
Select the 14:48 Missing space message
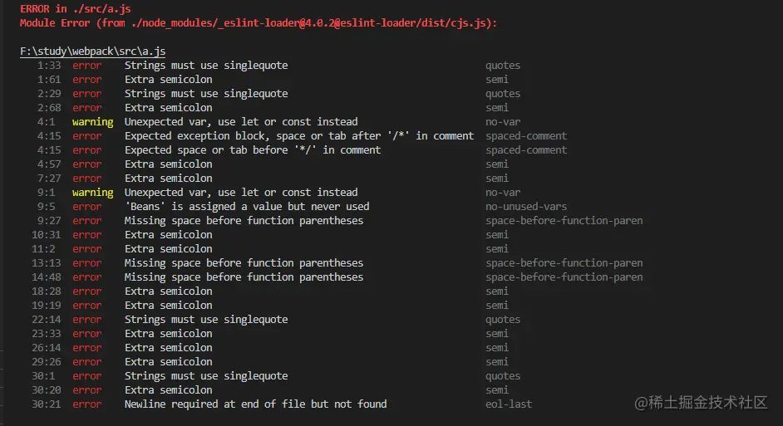click(244, 277)
